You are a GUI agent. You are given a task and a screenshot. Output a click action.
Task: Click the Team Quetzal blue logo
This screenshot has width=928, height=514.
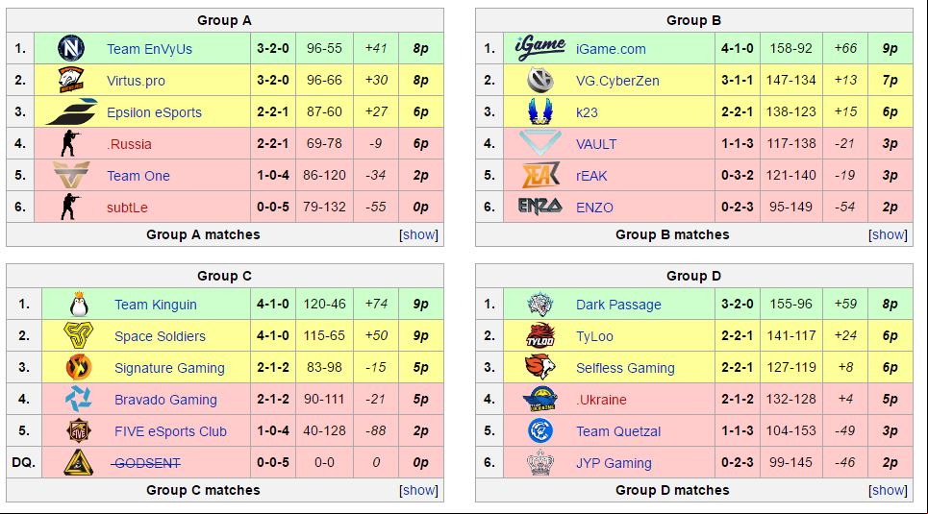(x=539, y=430)
